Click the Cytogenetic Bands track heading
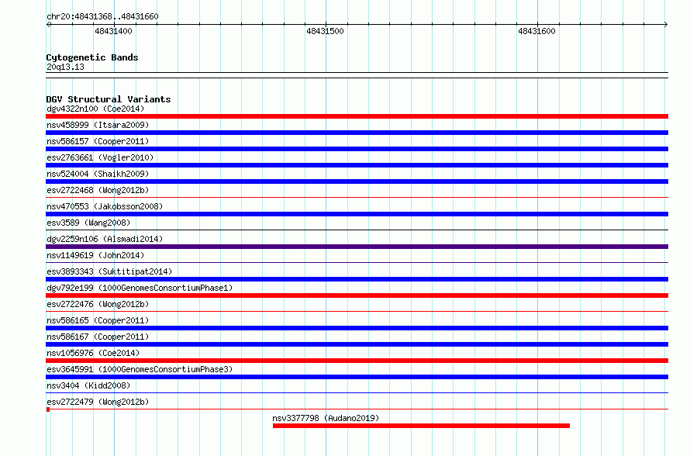Screen dimensions: 690x456 click(x=92, y=57)
